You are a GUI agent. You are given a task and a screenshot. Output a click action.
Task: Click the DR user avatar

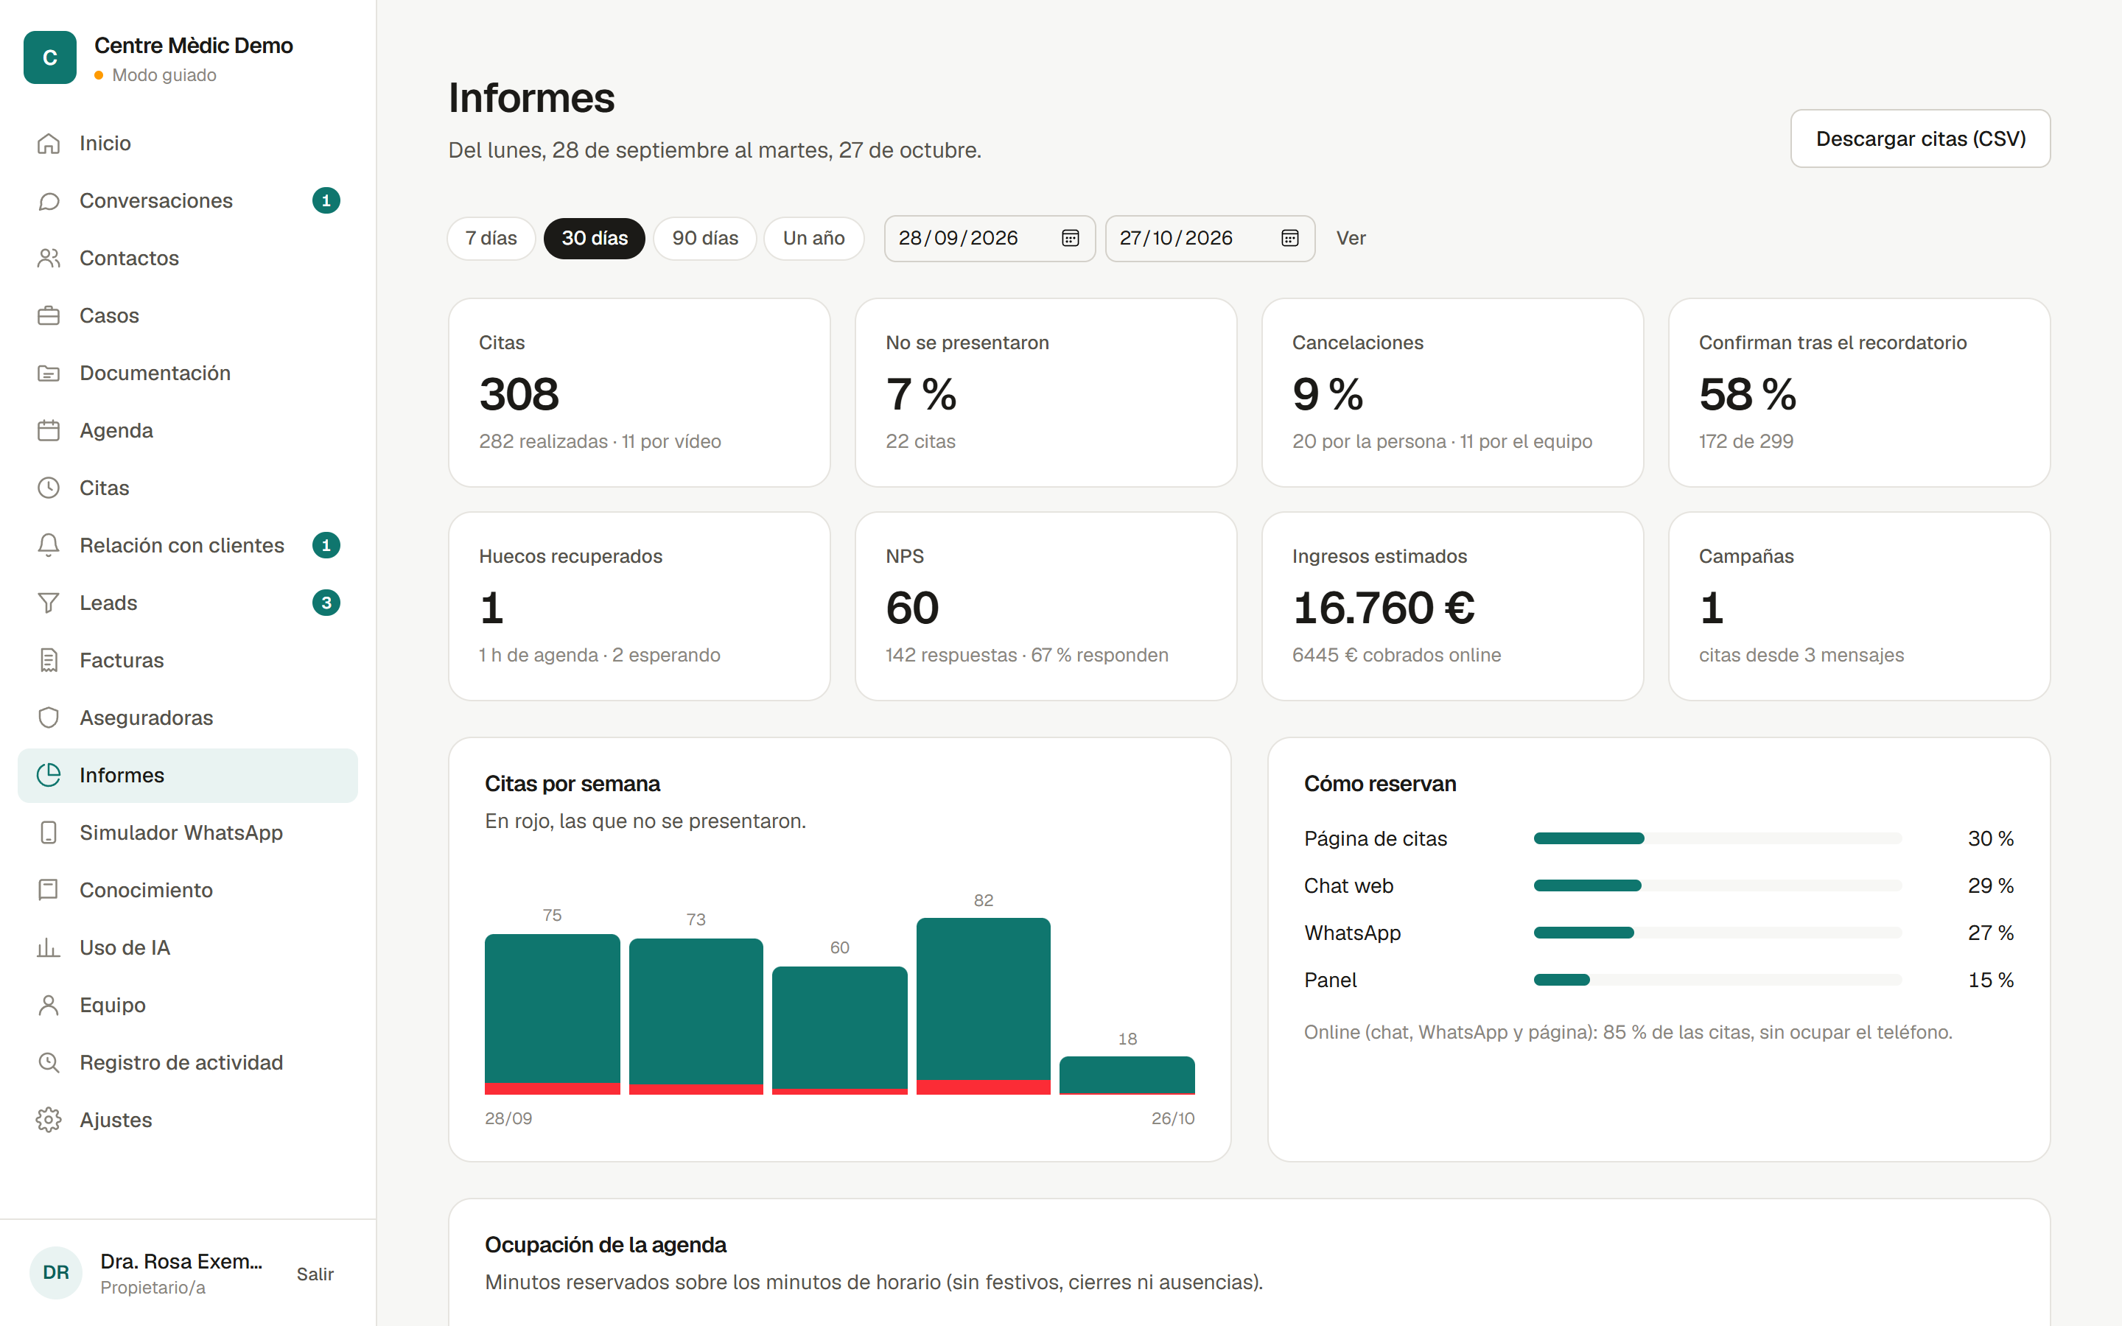pos(56,1272)
